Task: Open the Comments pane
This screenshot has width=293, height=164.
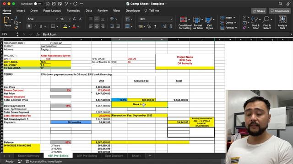Action: coord(280,11)
